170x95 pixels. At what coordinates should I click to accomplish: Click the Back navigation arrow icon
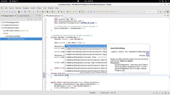[x=111, y=12]
